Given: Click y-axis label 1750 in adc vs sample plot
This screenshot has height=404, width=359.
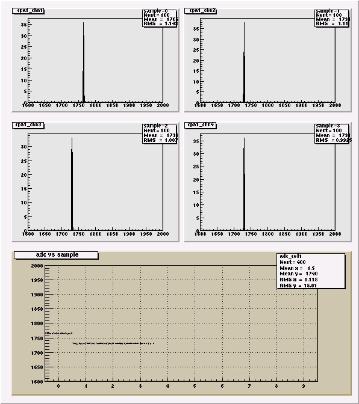Looking at the screenshot, I should coord(37,338).
